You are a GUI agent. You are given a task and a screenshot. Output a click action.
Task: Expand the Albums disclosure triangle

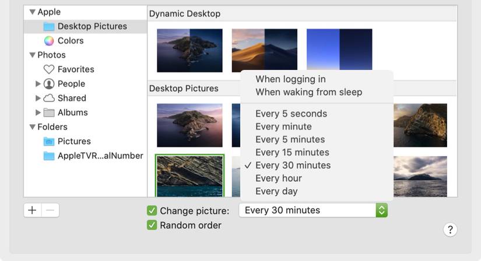[38, 112]
